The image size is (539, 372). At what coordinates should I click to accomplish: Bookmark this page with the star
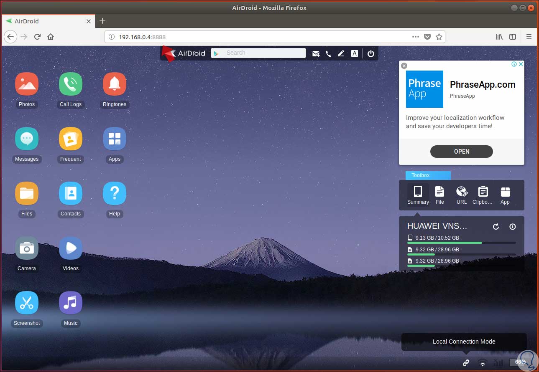(439, 37)
